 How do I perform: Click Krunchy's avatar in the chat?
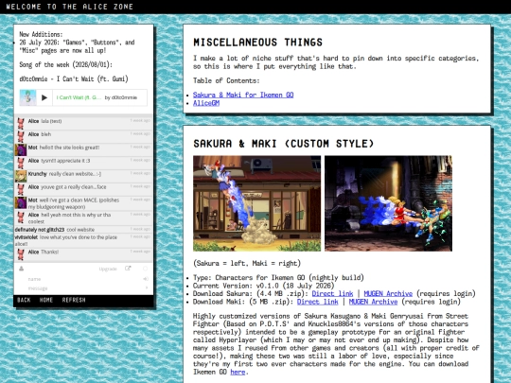click(x=21, y=176)
